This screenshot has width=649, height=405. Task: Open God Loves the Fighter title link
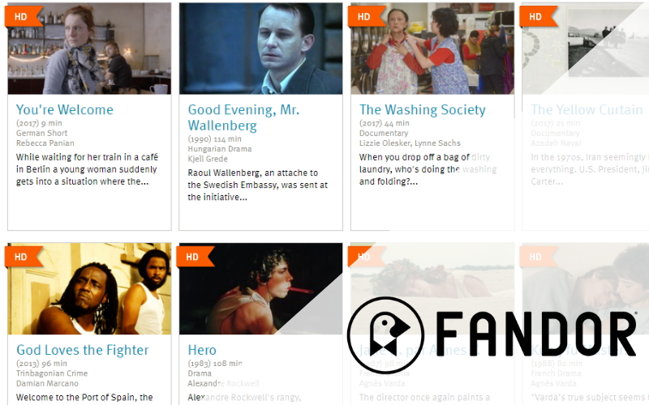click(83, 350)
